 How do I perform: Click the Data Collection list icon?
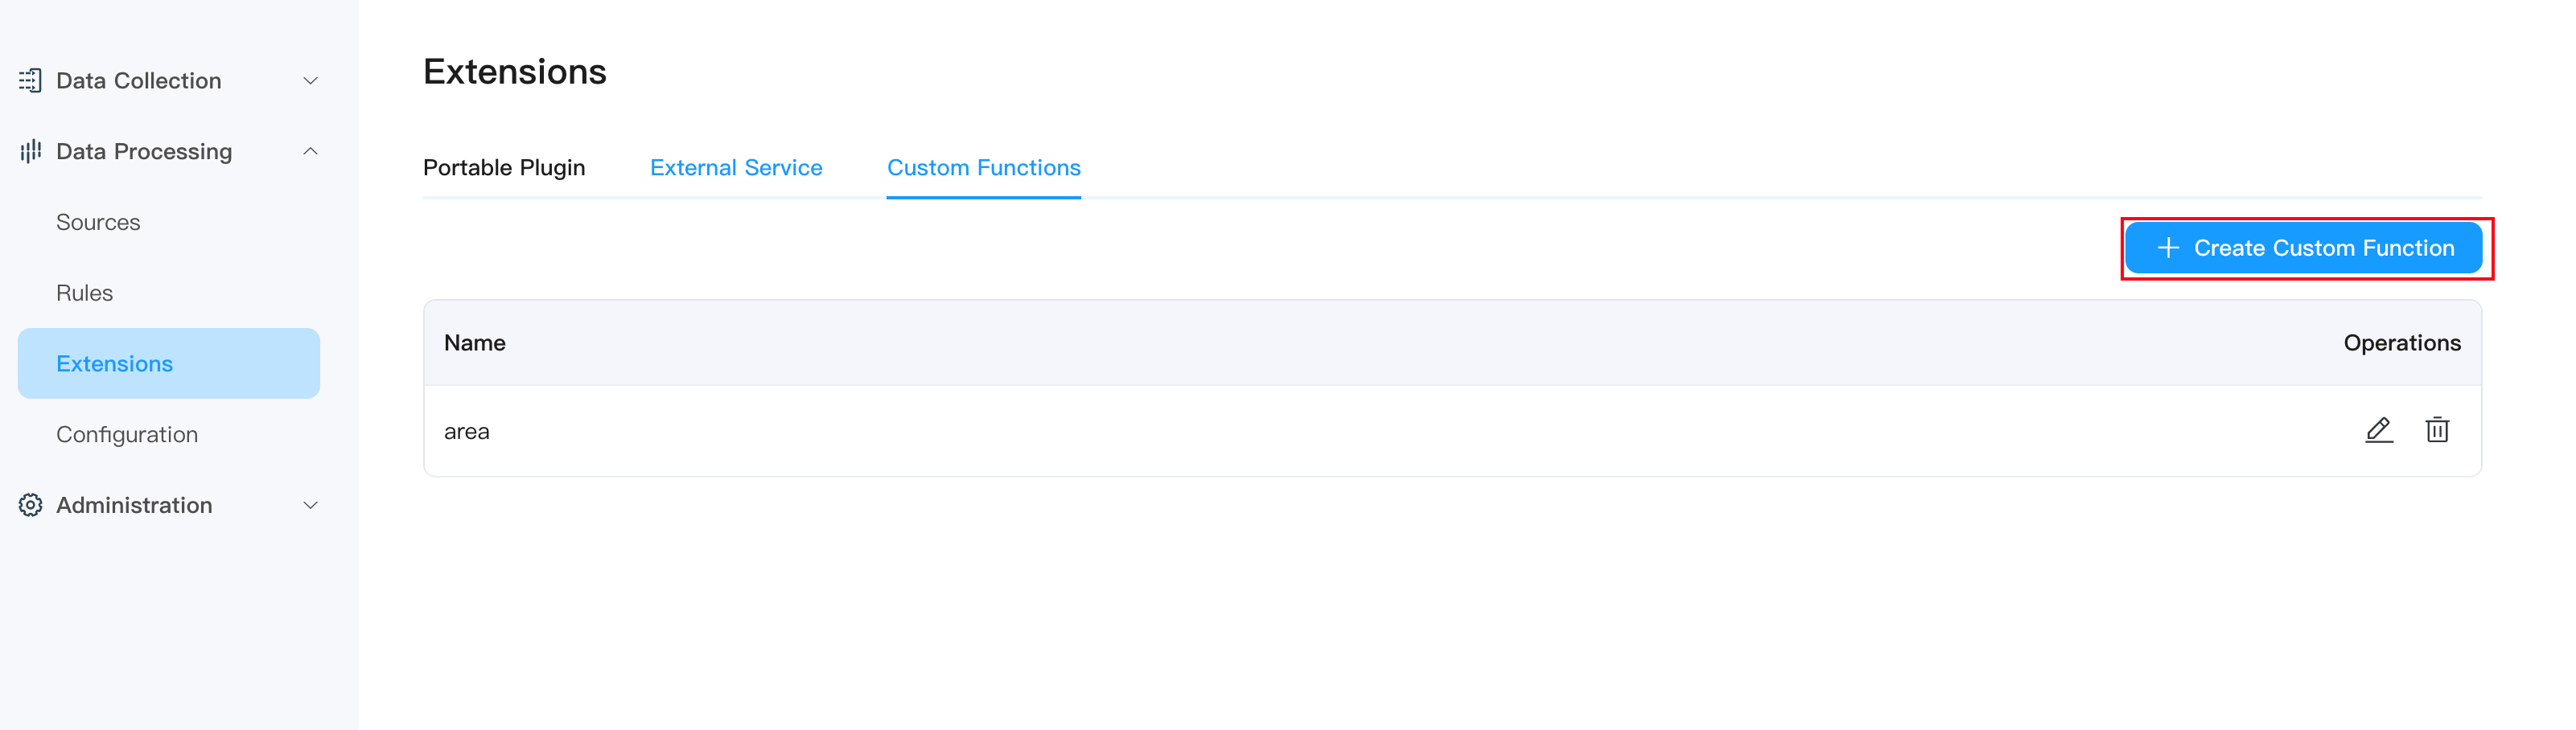click(30, 81)
